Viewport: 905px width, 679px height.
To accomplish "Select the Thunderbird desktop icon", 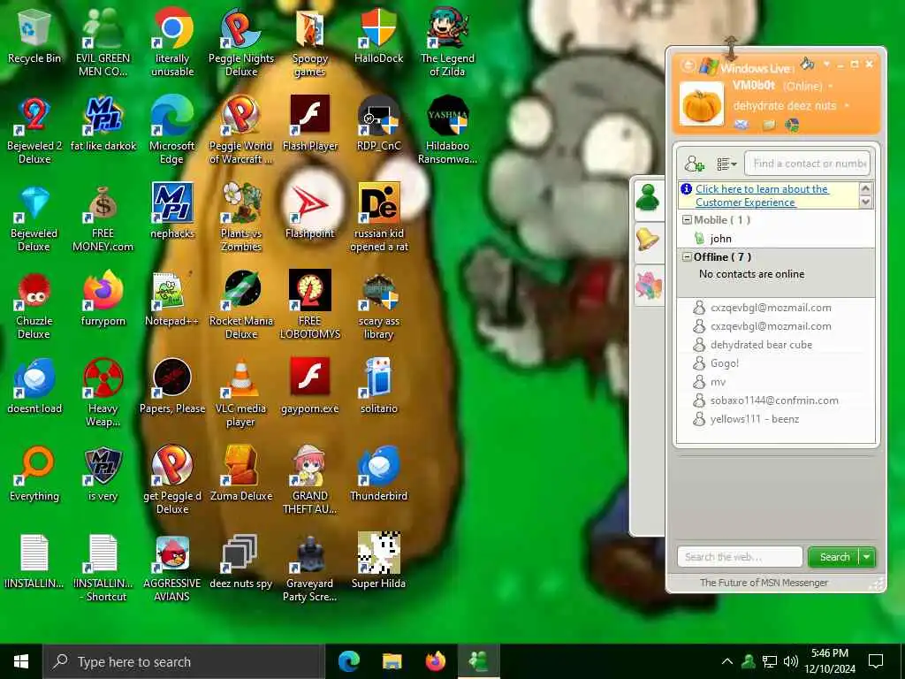I will coord(378,474).
